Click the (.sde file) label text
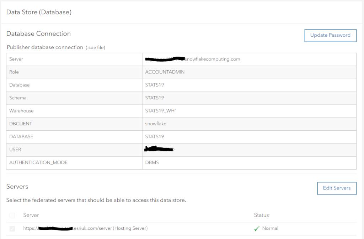 (95, 47)
